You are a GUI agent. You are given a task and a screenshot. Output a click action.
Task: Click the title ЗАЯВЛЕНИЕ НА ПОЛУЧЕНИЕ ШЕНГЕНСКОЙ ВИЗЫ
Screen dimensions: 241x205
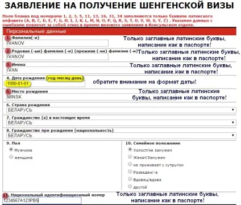(119, 6)
